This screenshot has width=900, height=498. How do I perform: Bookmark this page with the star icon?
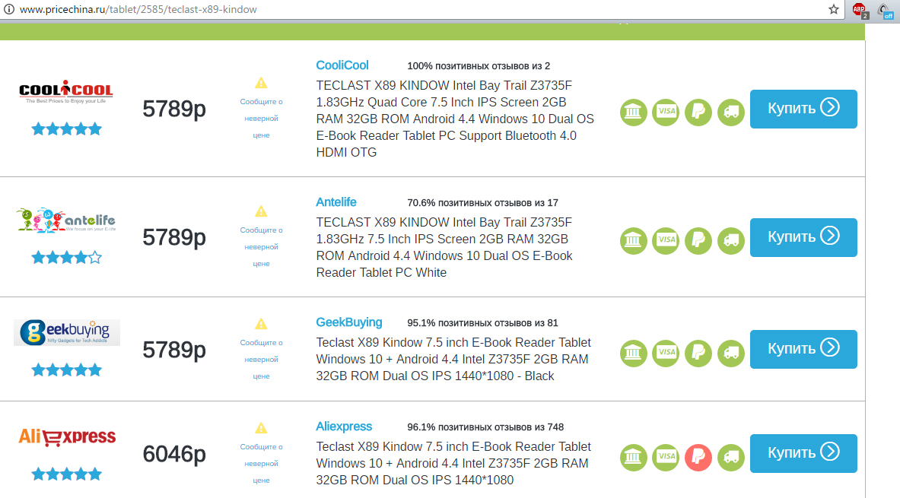click(833, 9)
